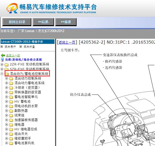Click the green back arrow icon
155x146 pixels.
point(3,55)
